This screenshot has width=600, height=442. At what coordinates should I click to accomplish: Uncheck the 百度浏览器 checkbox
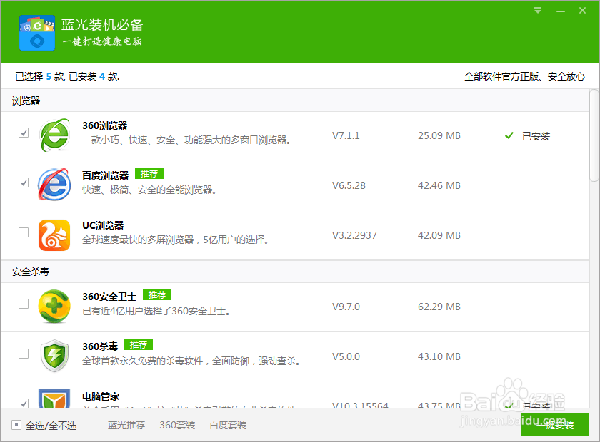pyautogui.click(x=24, y=183)
